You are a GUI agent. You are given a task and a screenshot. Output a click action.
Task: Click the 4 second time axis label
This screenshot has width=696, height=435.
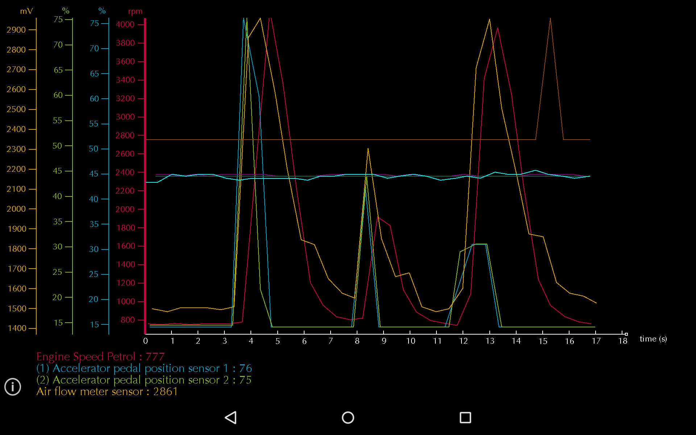click(x=251, y=341)
